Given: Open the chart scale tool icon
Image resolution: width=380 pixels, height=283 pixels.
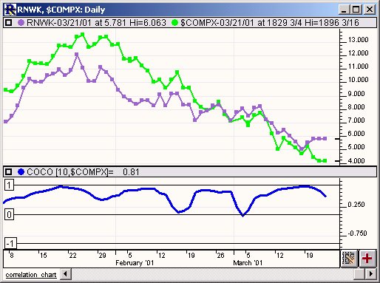Looking at the screenshot, I should click(x=350, y=259).
